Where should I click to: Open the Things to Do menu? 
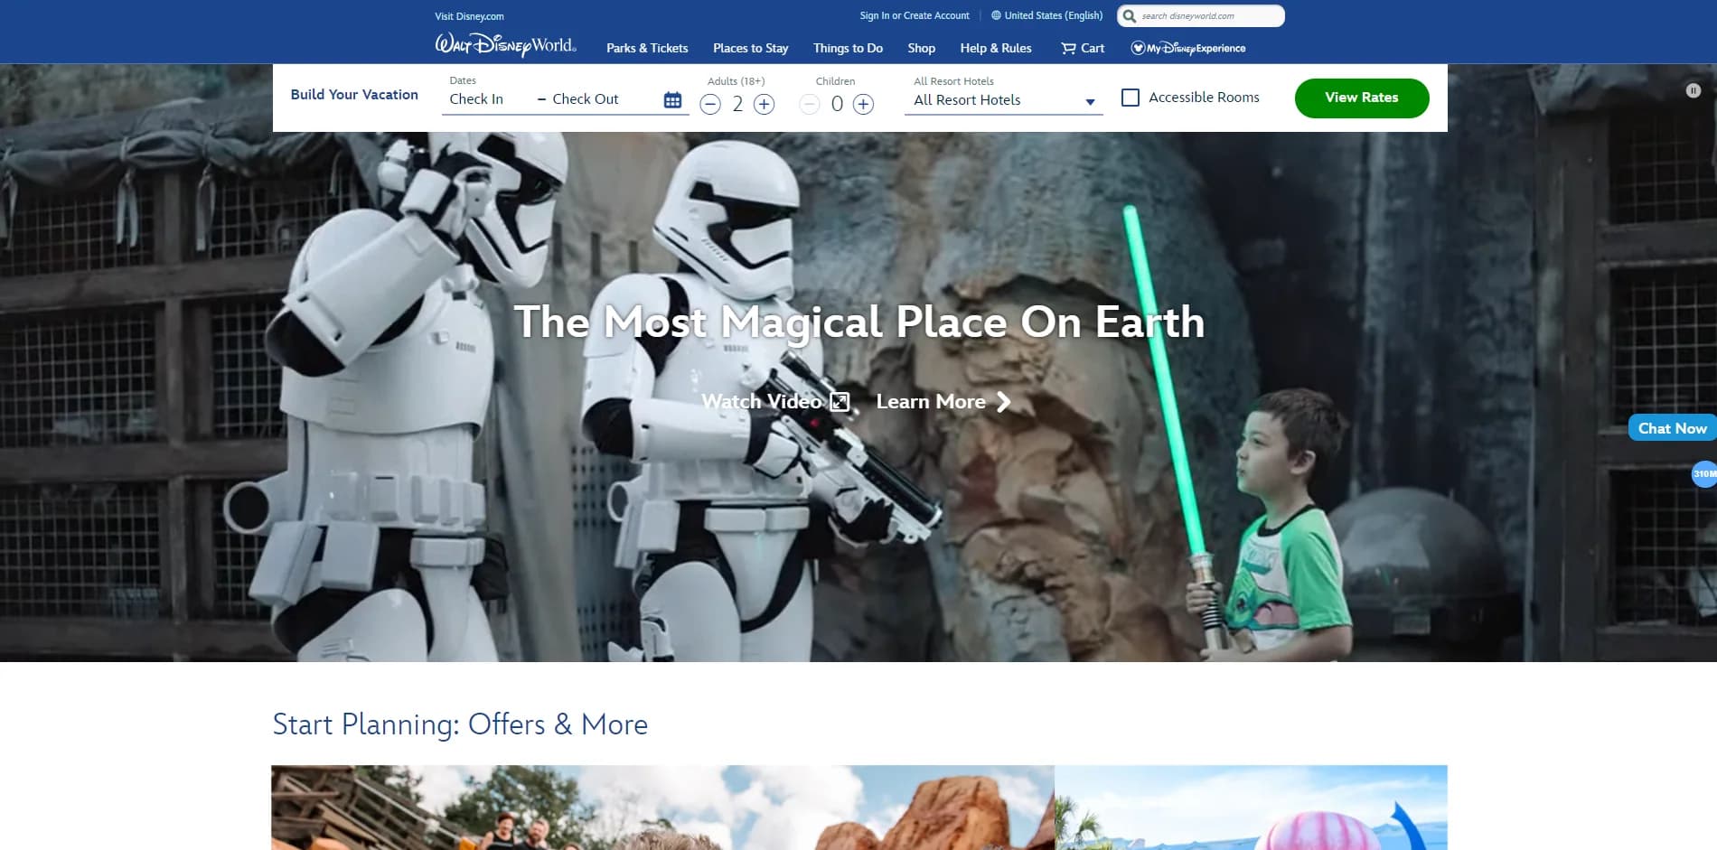pyautogui.click(x=848, y=48)
